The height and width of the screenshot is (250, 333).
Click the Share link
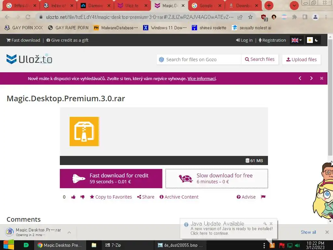point(146,197)
